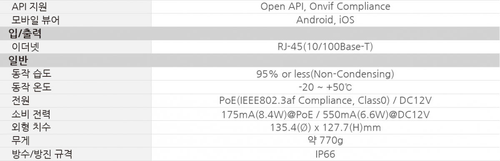This screenshot has width=500, height=161.
Task: Click the '동작 습도' label
Action: (x=32, y=74)
